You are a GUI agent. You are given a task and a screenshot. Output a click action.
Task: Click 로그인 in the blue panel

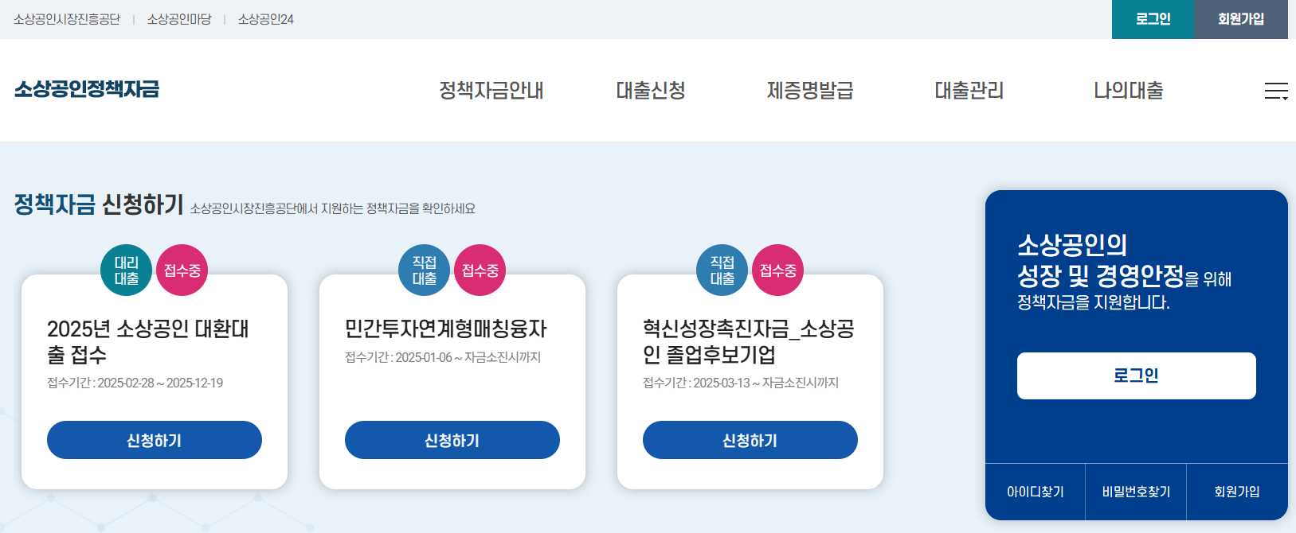pyautogui.click(x=1136, y=375)
